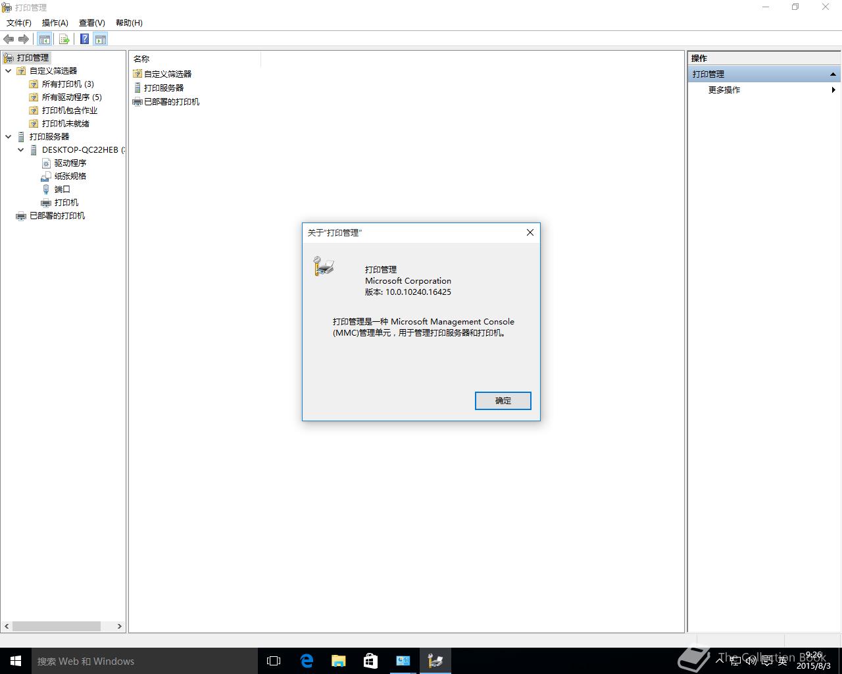The height and width of the screenshot is (674, 842).
Task: Select the 端口 ports icon
Action: pos(46,189)
